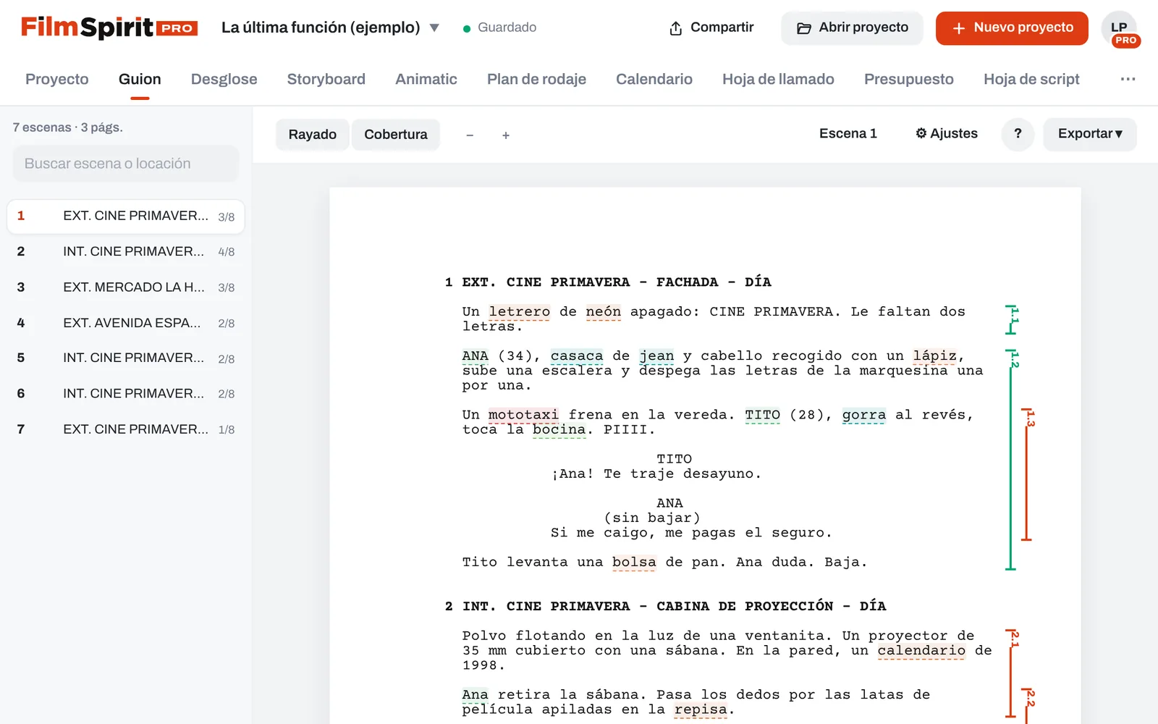This screenshot has height=724, width=1158.
Task: Switch to the Proyecto tab
Action: 57,79
